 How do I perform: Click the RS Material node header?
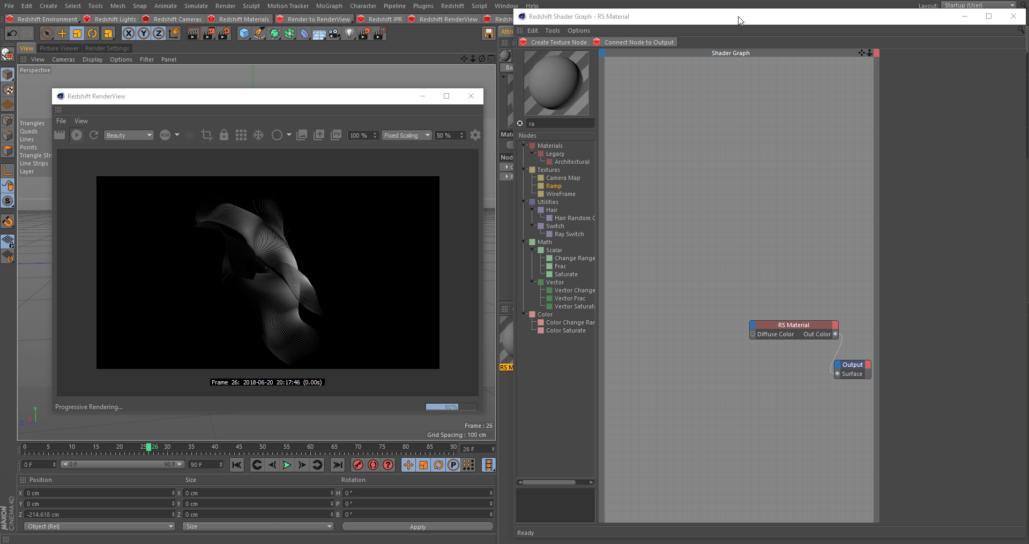click(x=794, y=325)
